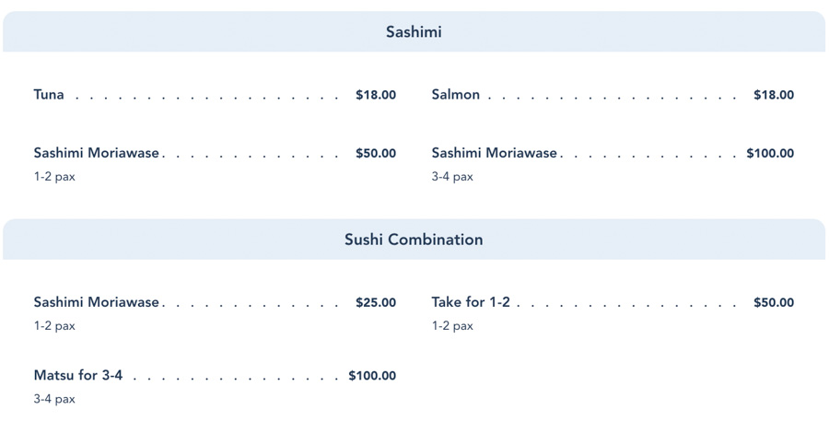Click the Matsu $100.00 price
The width and height of the screenshot is (829, 433).
point(372,376)
